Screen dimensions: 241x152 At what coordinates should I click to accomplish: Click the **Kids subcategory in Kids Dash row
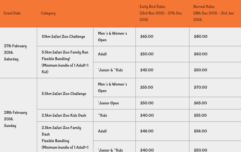(102, 115)
